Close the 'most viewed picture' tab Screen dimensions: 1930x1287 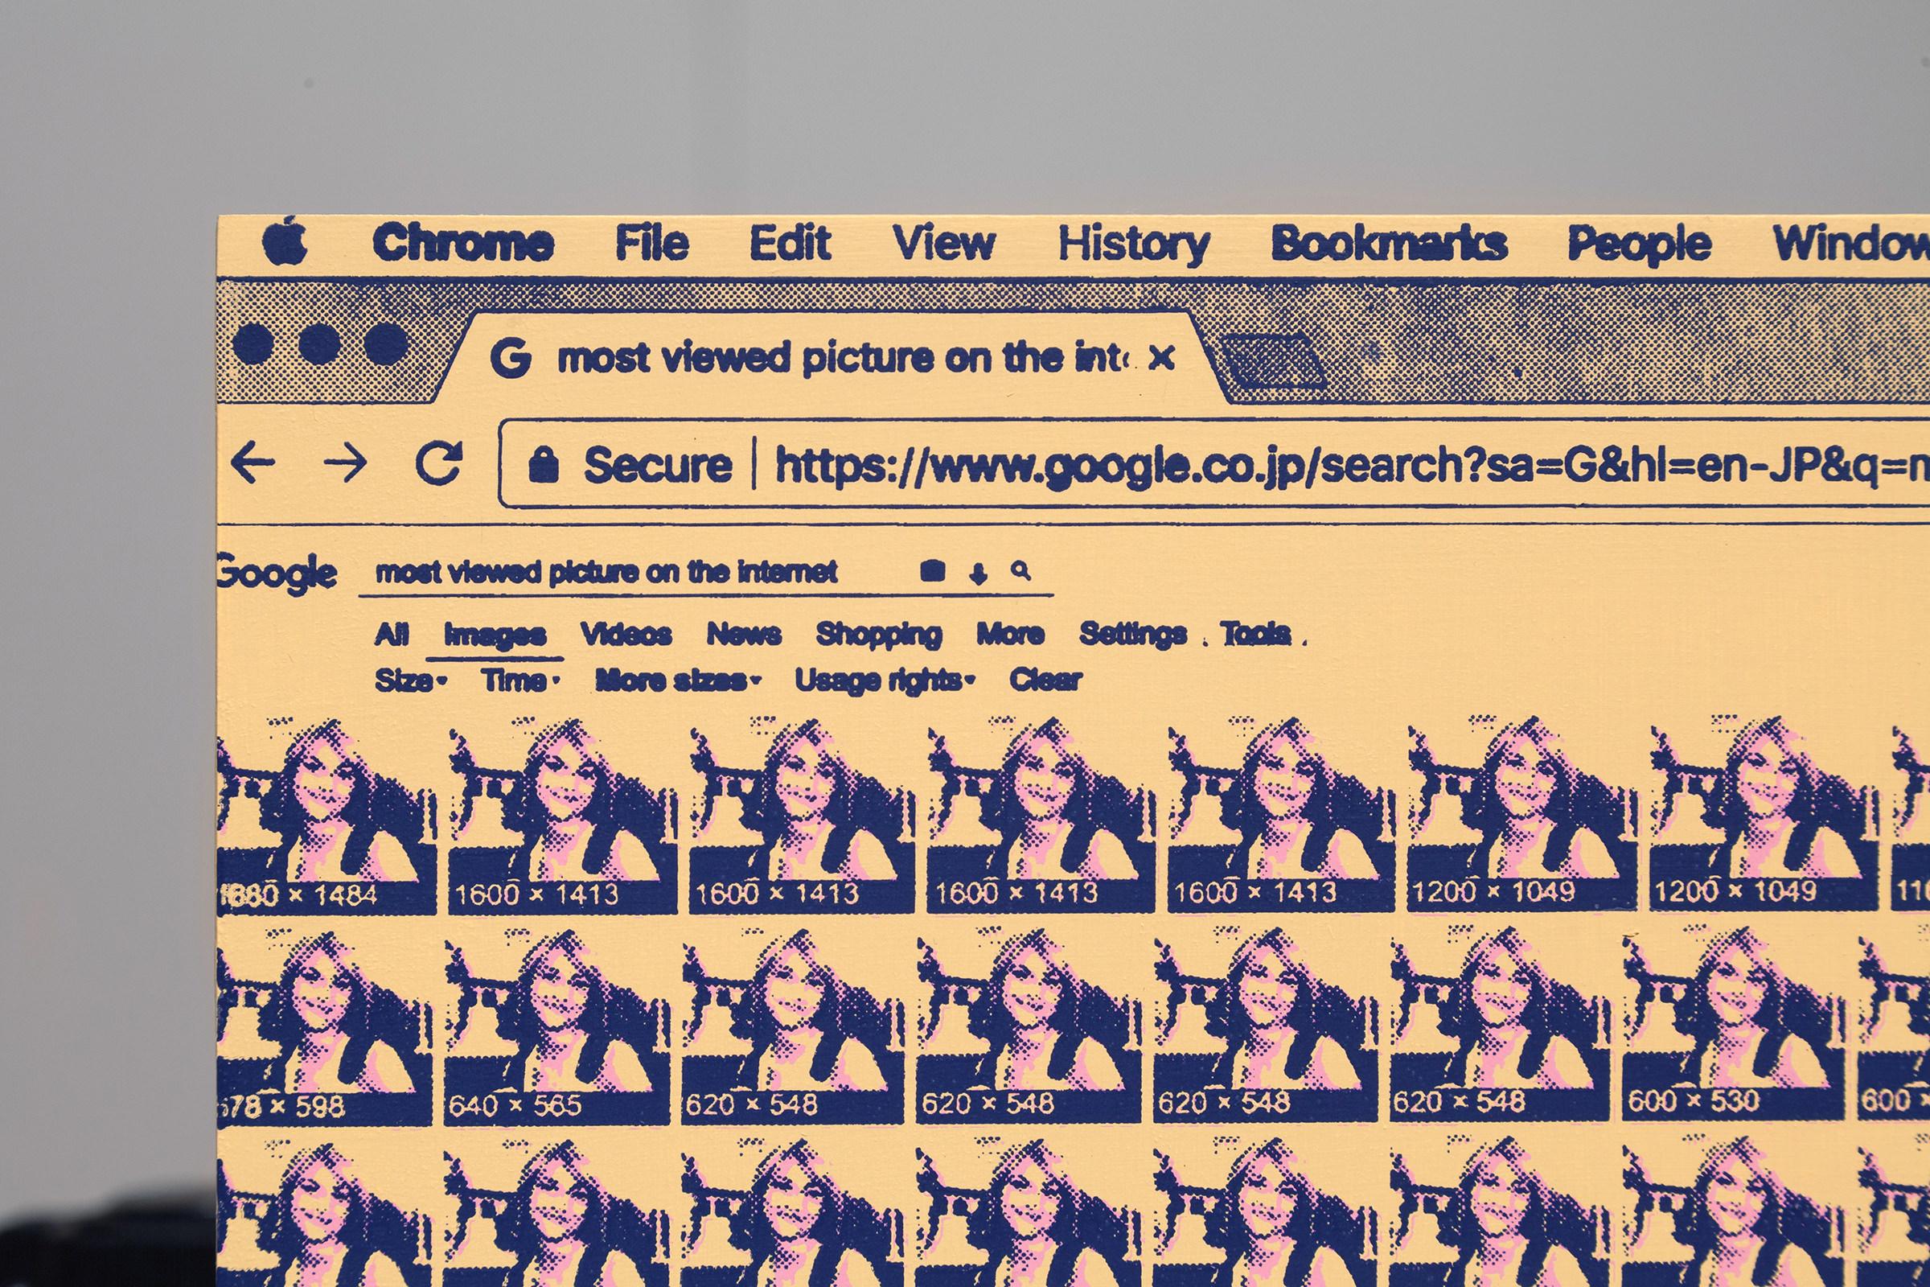1162,357
